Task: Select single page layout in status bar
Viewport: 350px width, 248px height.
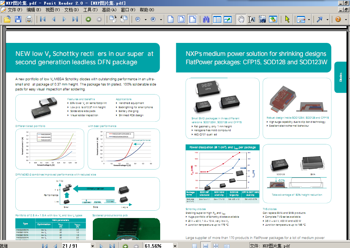Action: (195, 246)
